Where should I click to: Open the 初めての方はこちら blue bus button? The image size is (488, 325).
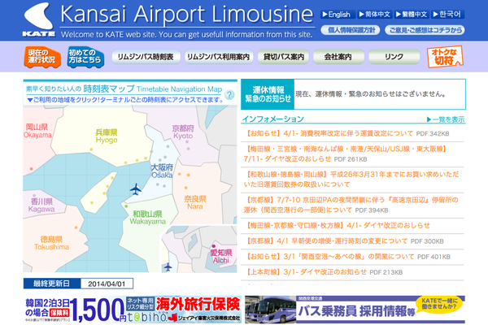pos(85,57)
